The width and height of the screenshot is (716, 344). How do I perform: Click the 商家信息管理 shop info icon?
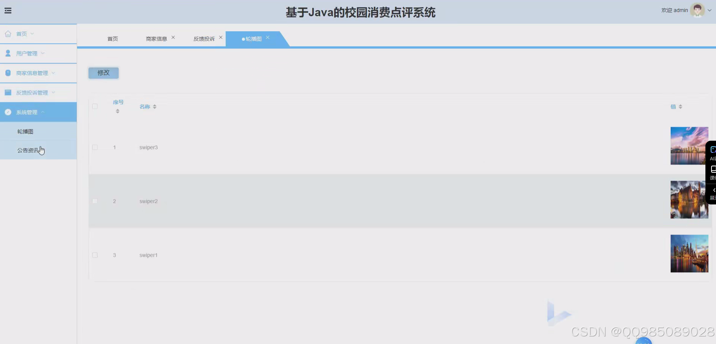click(8, 72)
